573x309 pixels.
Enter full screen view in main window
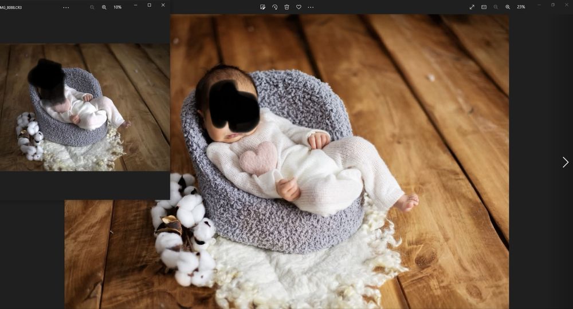click(472, 7)
